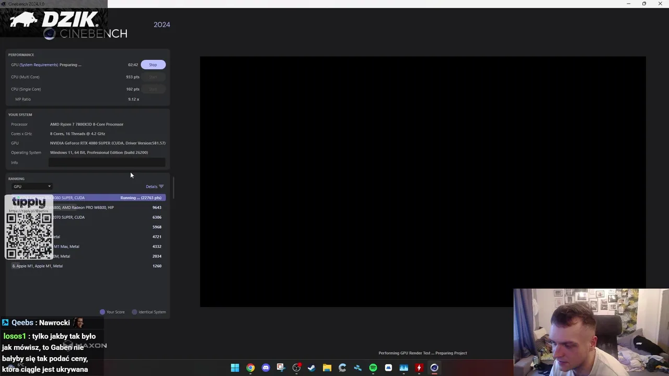Click the Operating System Windows 11 value

[99, 152]
